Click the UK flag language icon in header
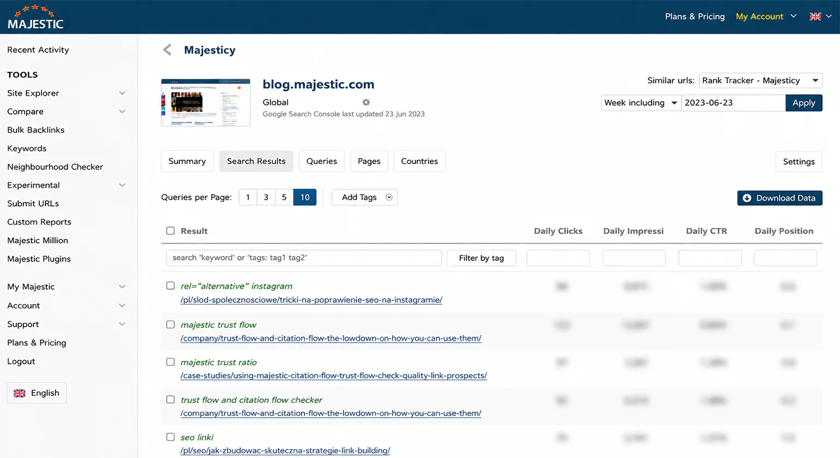Viewport: 840px width, 458px height. pos(815,16)
